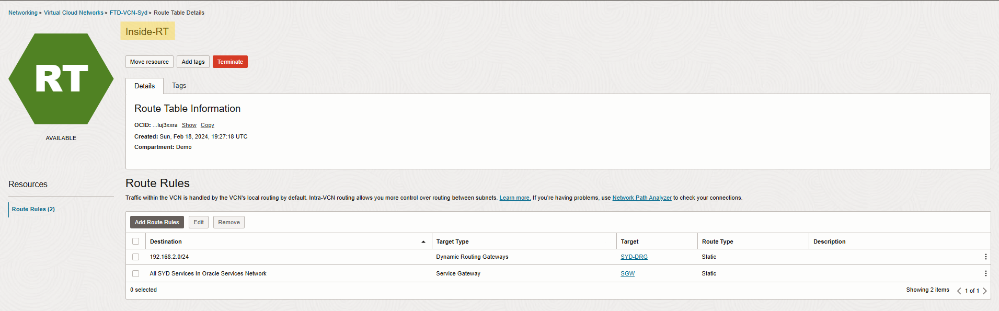
Task: Open Networking breadcrumb link
Action: point(23,13)
